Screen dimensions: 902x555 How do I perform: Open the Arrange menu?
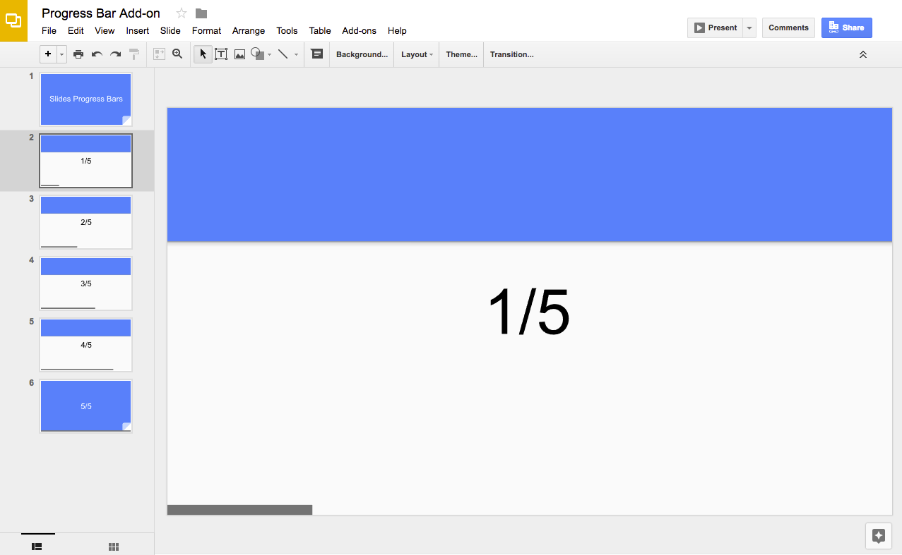click(x=248, y=30)
